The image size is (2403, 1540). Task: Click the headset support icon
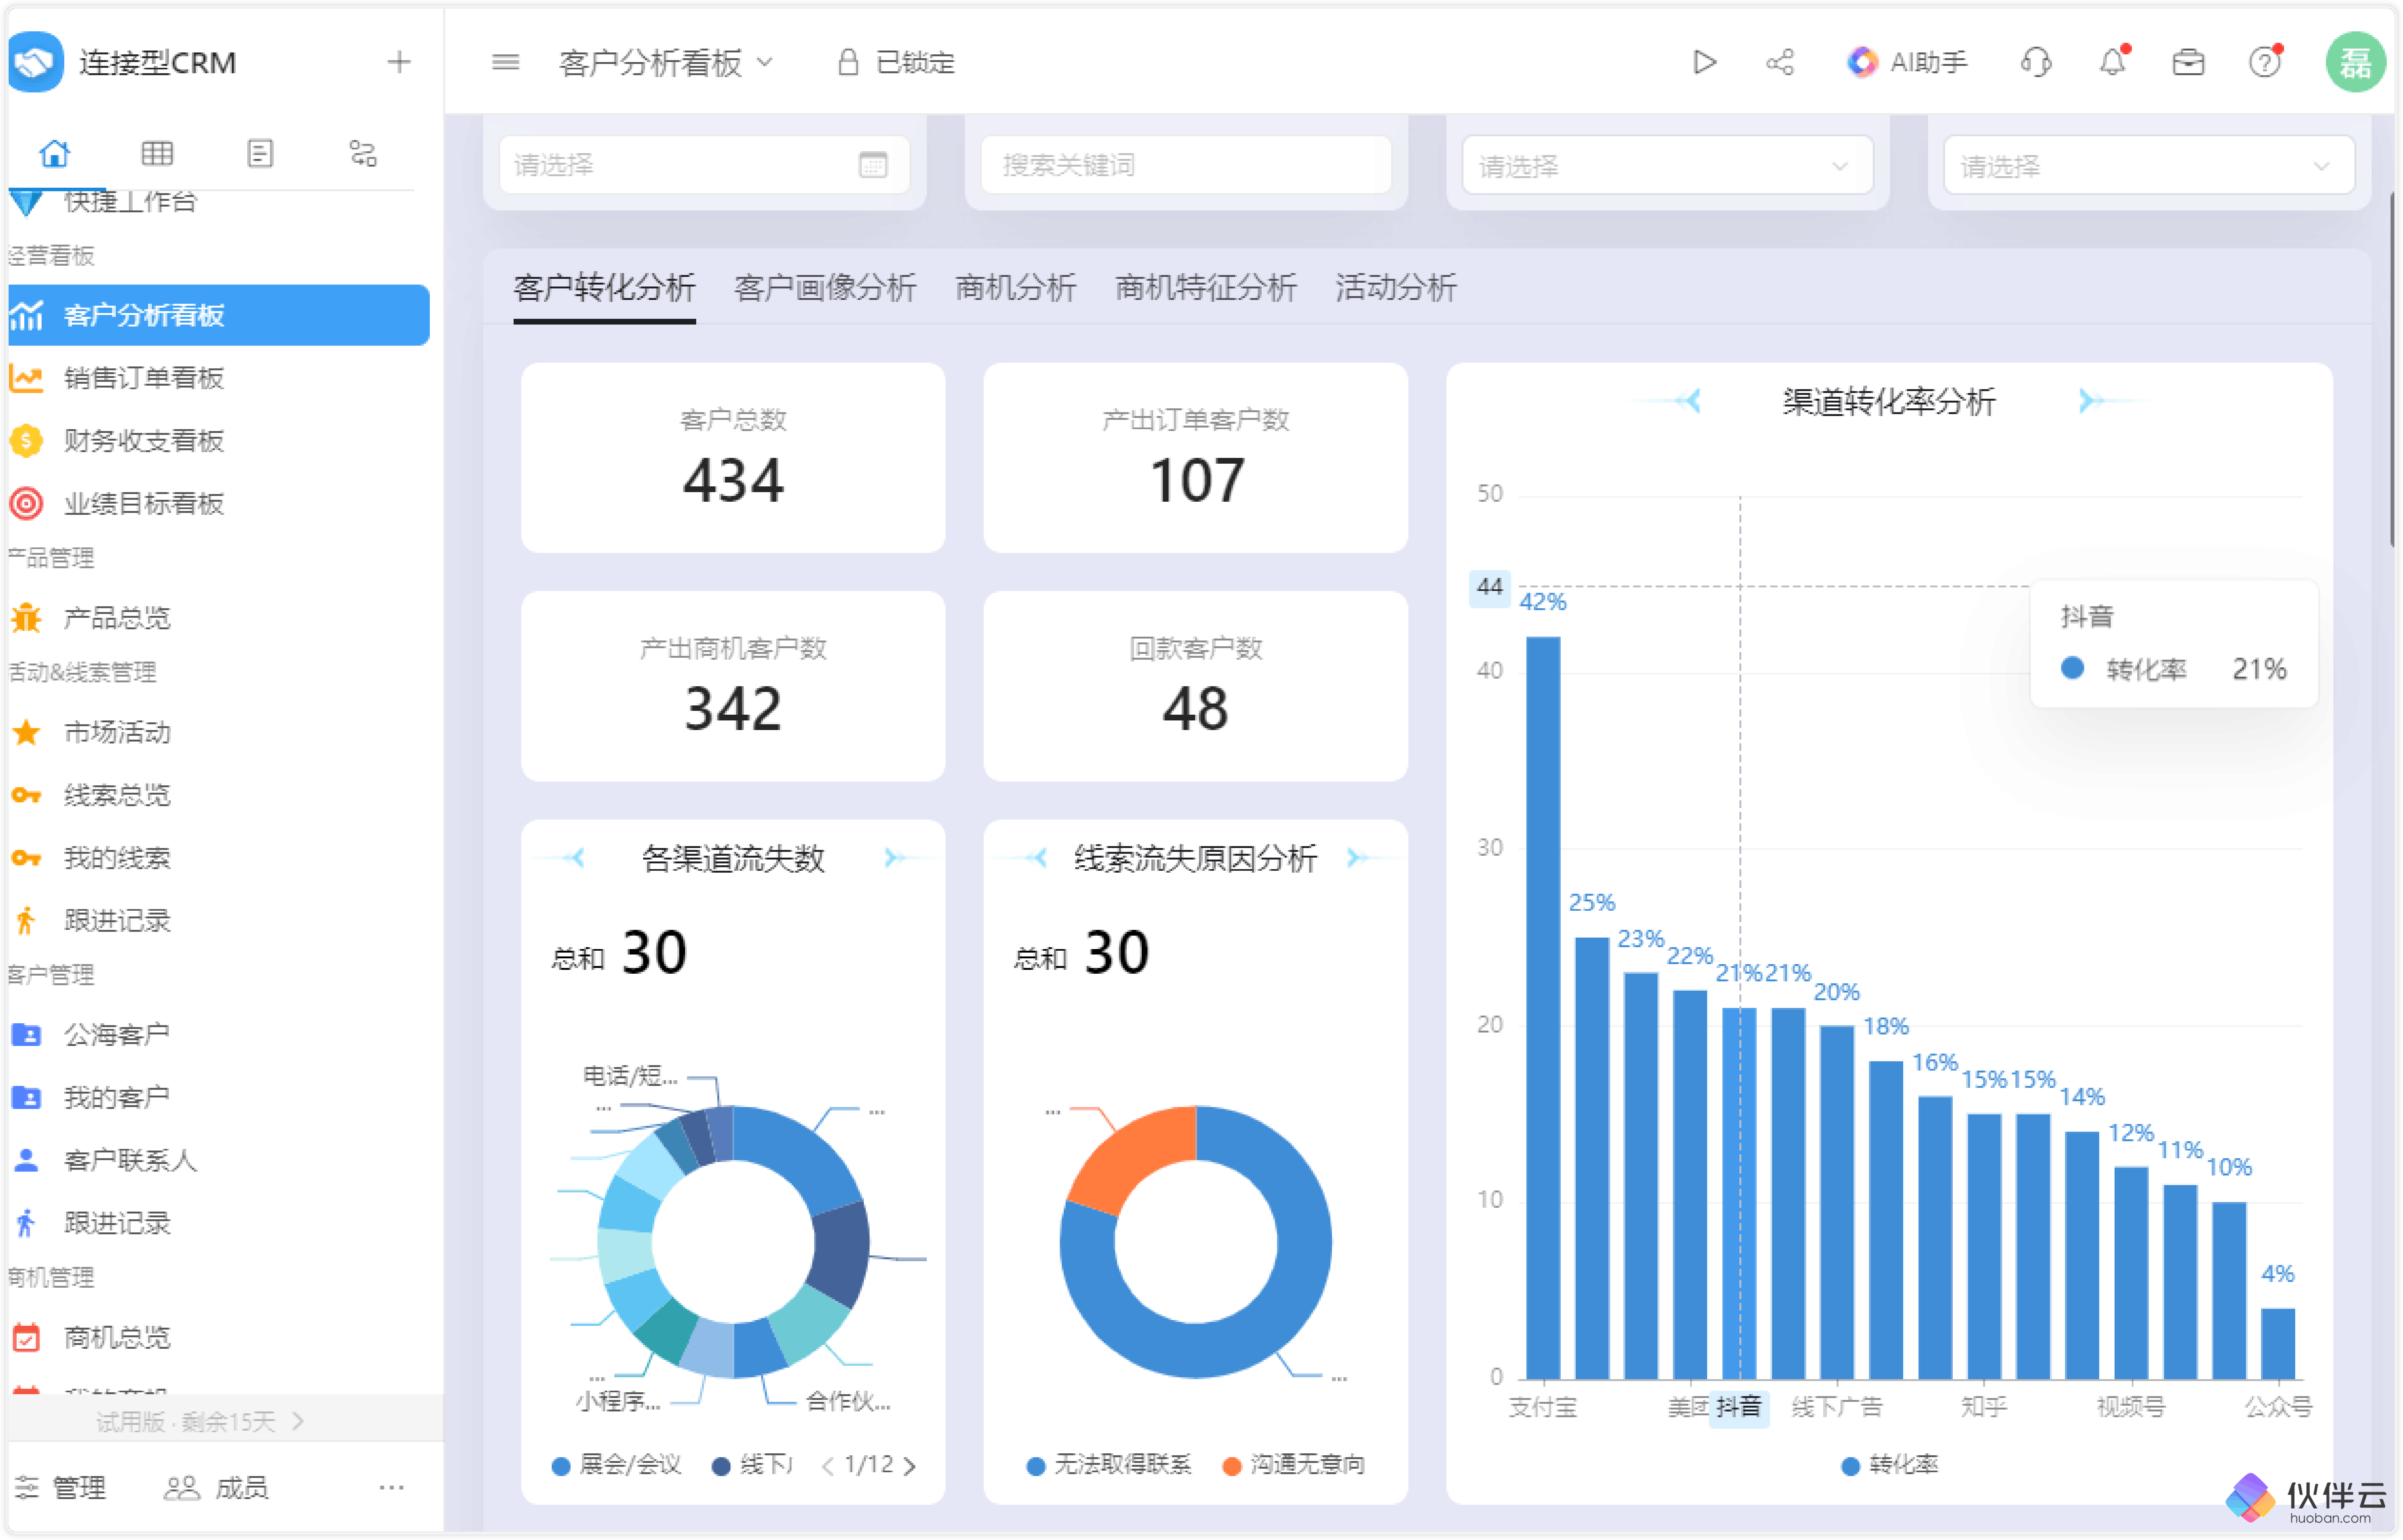2036,62
